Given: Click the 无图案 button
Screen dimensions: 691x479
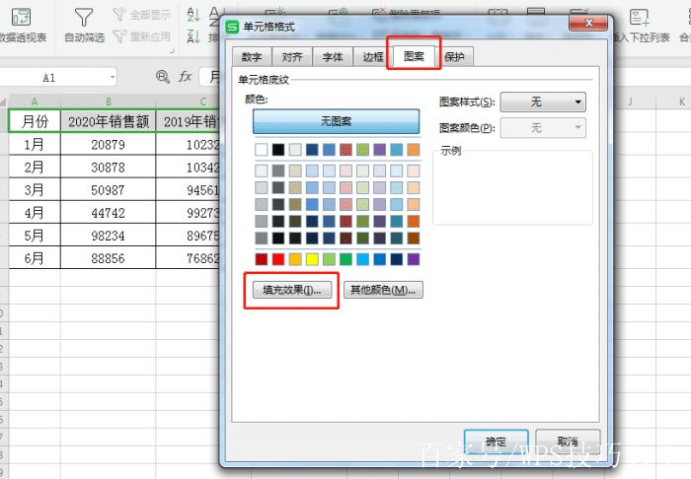Looking at the screenshot, I should click(x=336, y=121).
